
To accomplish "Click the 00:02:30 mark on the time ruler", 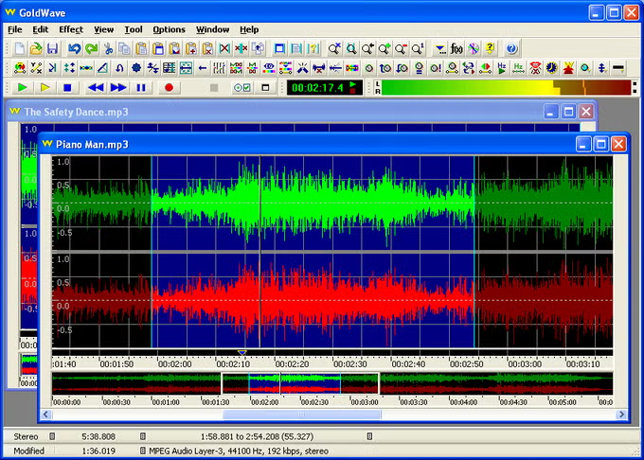I will (350, 363).
